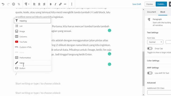Screen dimensions: 171x96
Task: Select Image from the block list
Action: click(x=32, y=31)
